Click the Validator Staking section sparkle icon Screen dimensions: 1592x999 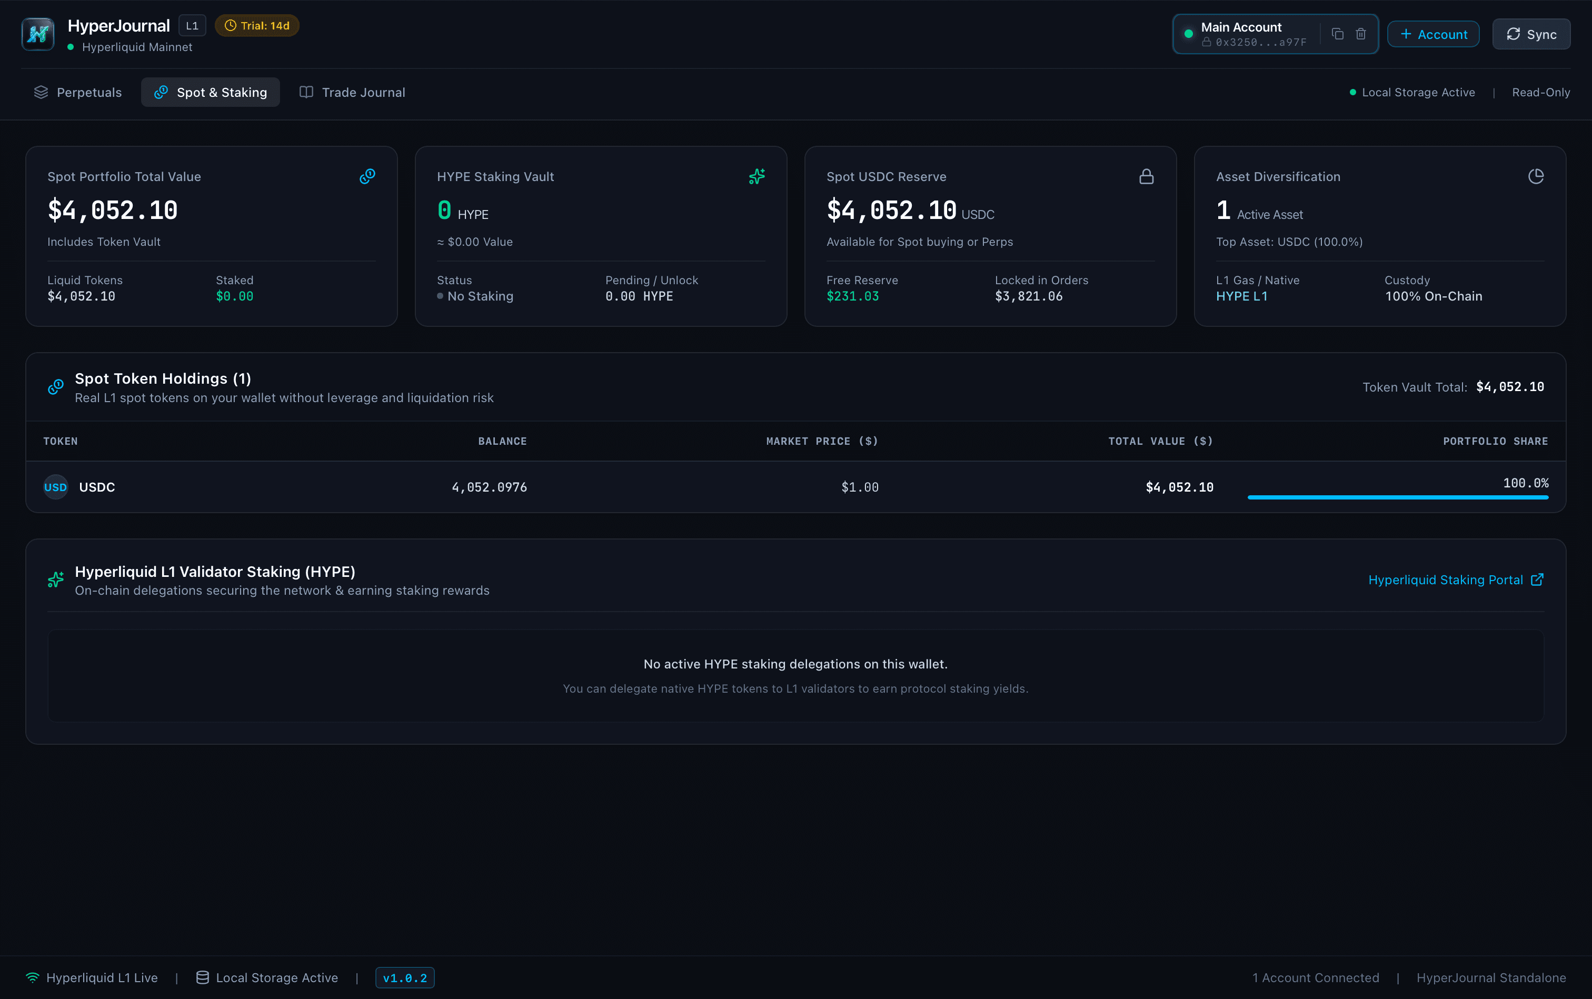coord(56,580)
